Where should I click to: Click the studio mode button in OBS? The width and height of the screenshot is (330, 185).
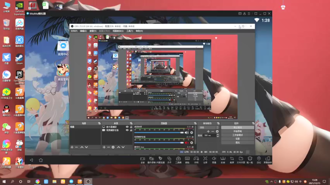tap(238, 135)
